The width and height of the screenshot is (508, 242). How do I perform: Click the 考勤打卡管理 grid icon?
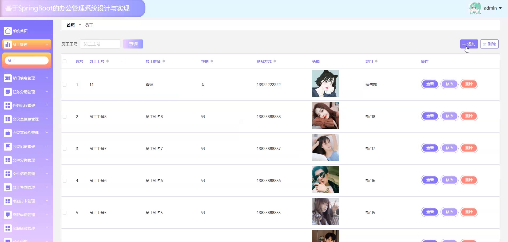click(x=8, y=201)
